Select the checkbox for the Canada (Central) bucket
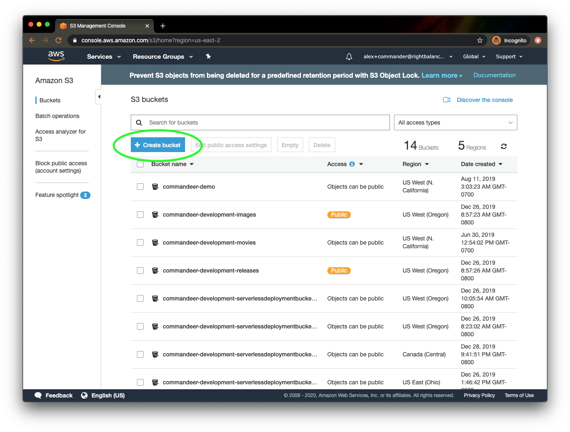 (x=140, y=354)
